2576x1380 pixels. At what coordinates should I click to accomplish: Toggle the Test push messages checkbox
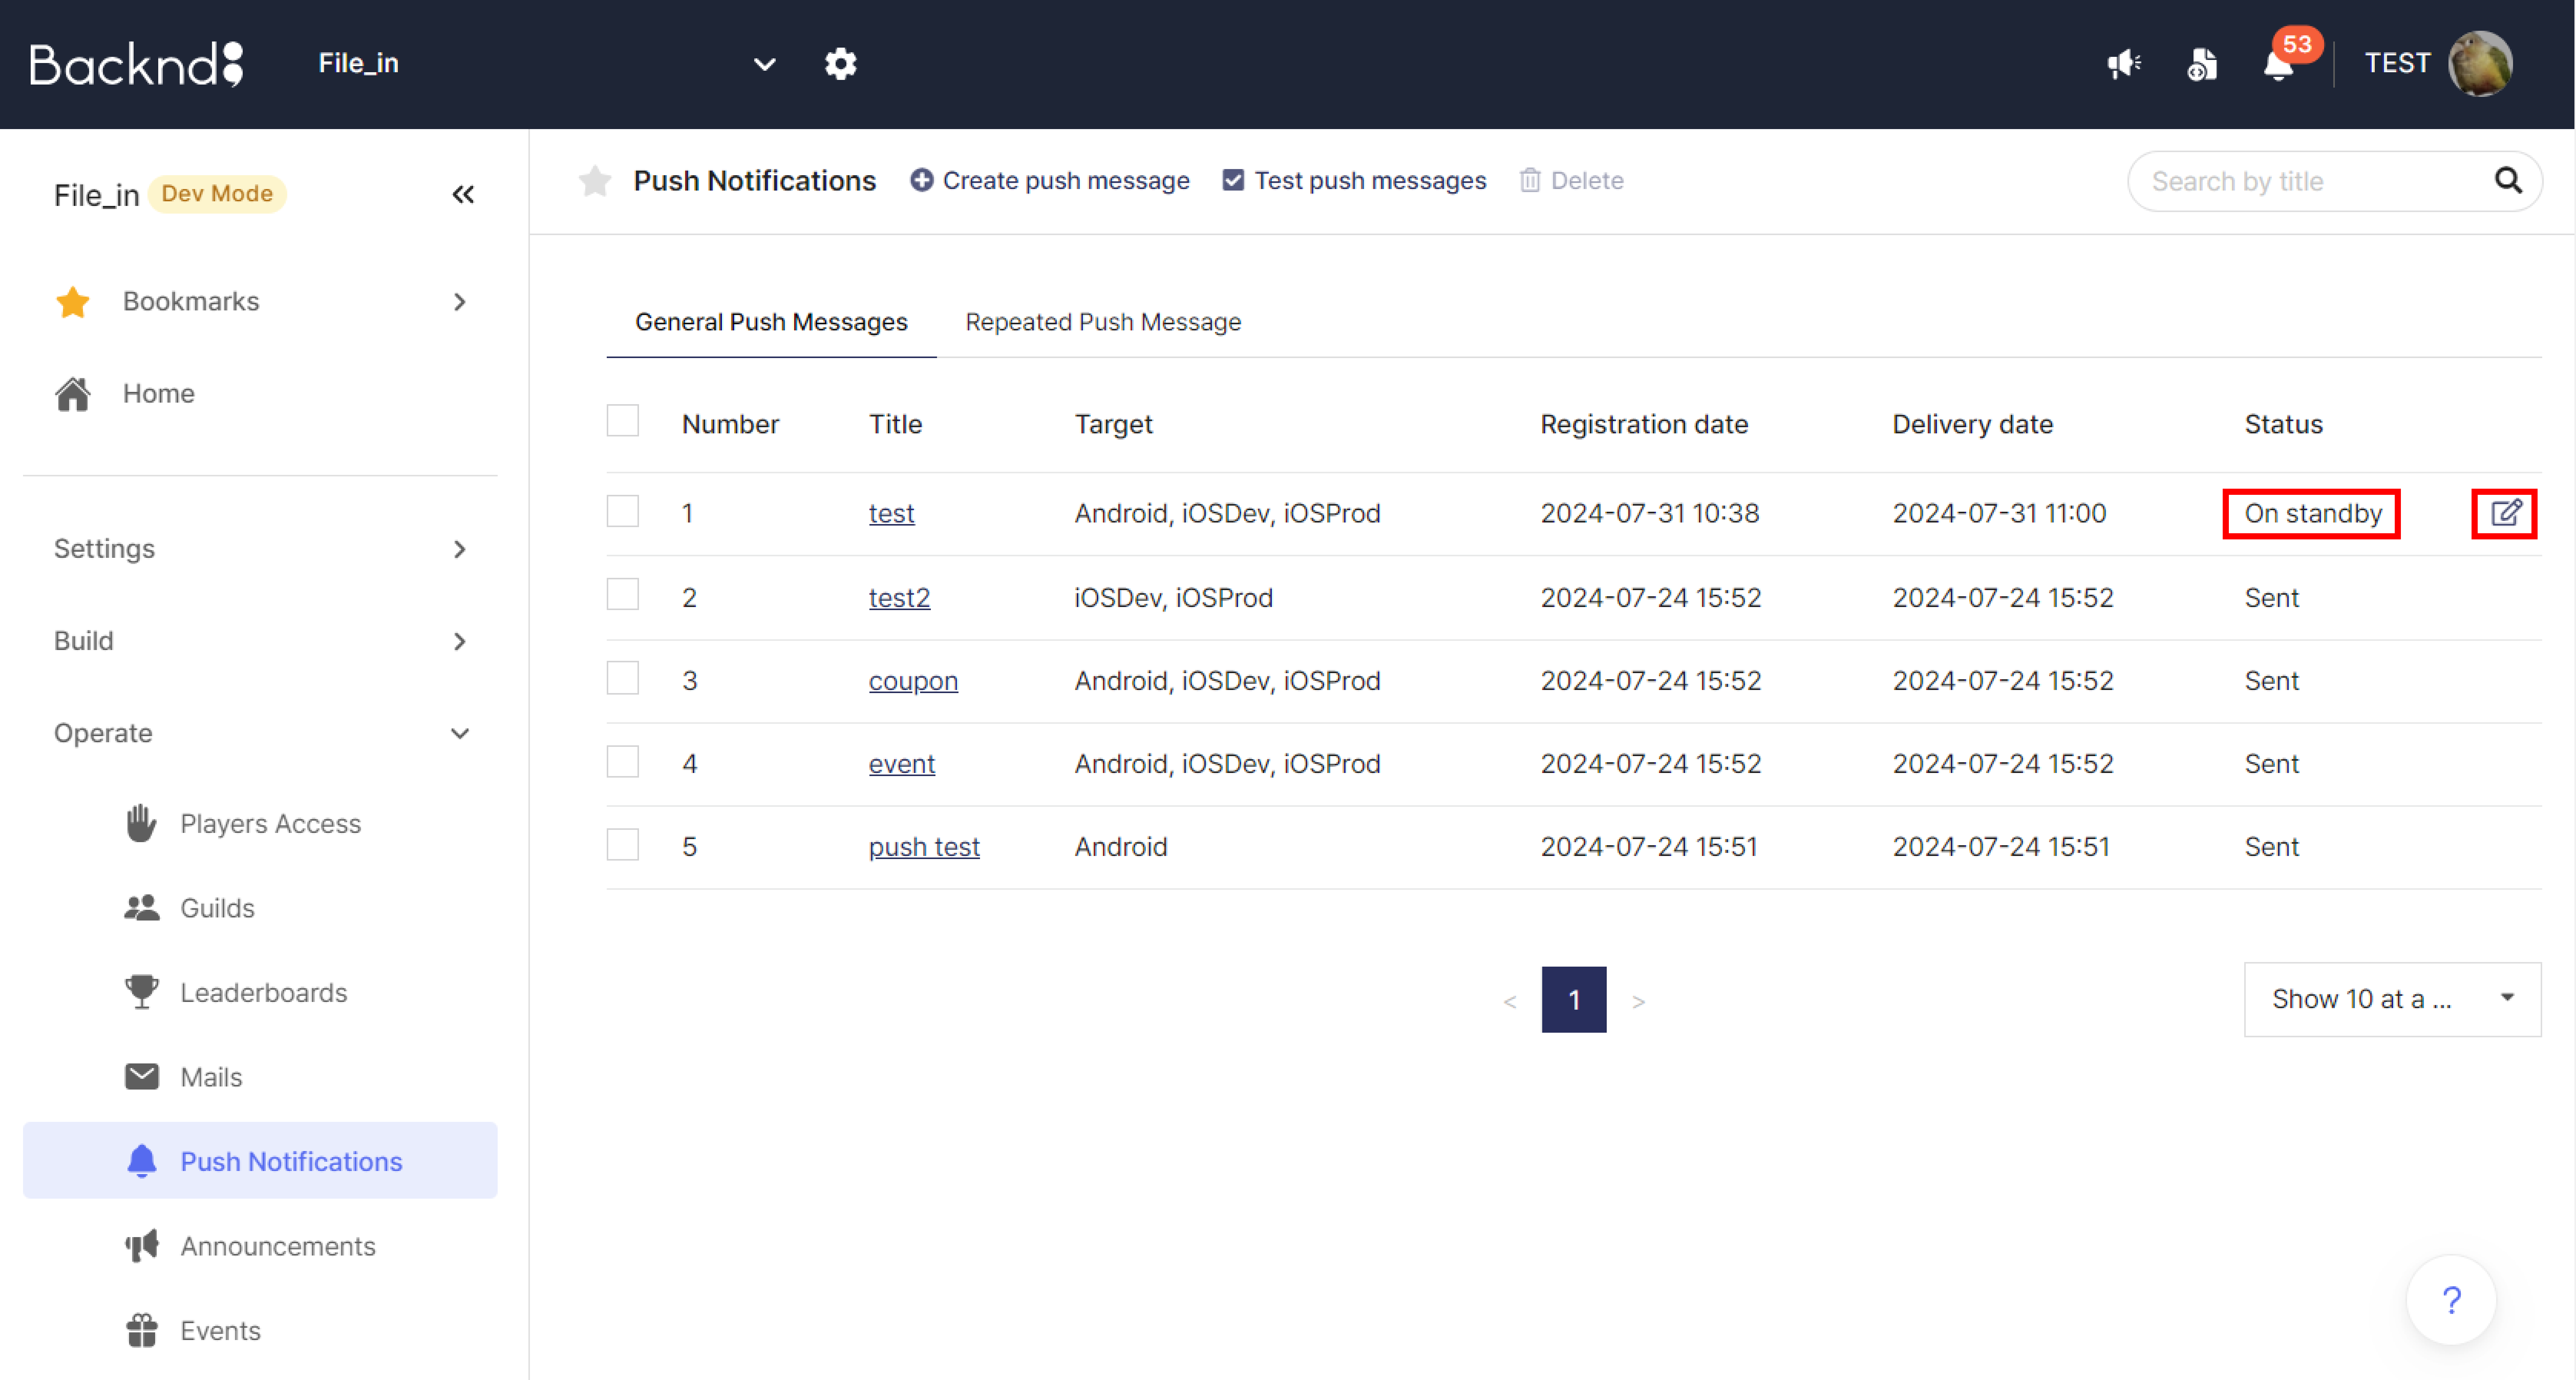point(1233,180)
